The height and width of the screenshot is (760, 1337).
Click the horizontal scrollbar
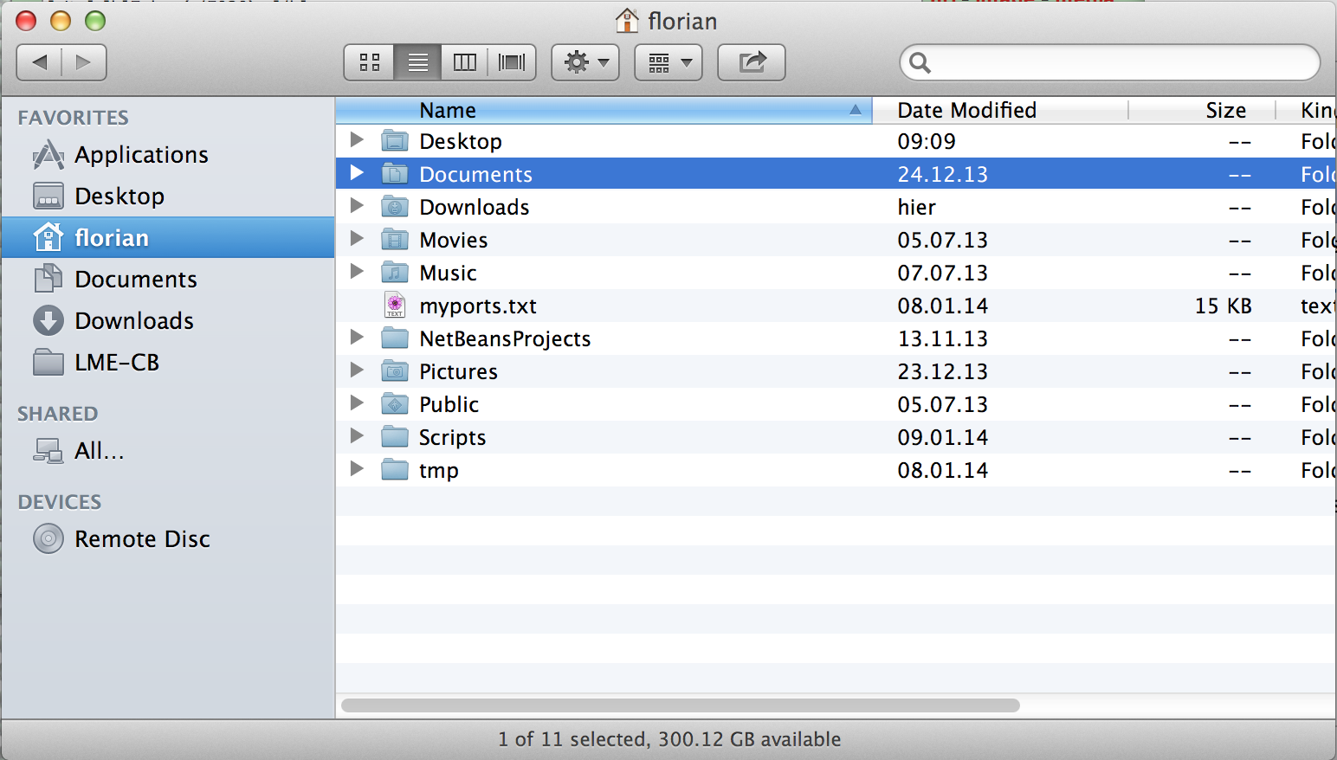coord(680,705)
